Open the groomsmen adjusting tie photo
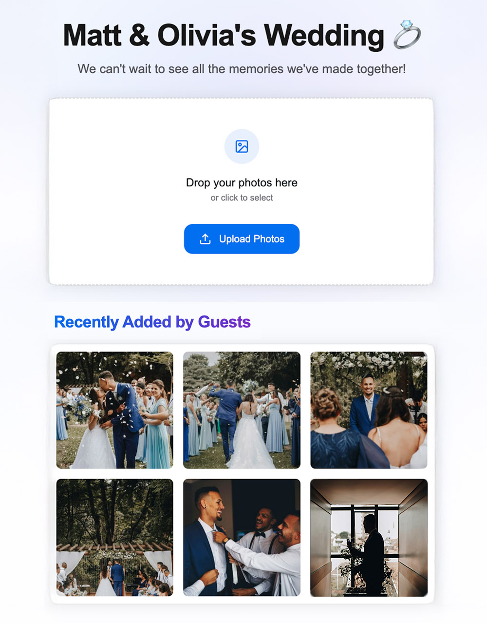The image size is (487, 624). [x=242, y=537]
